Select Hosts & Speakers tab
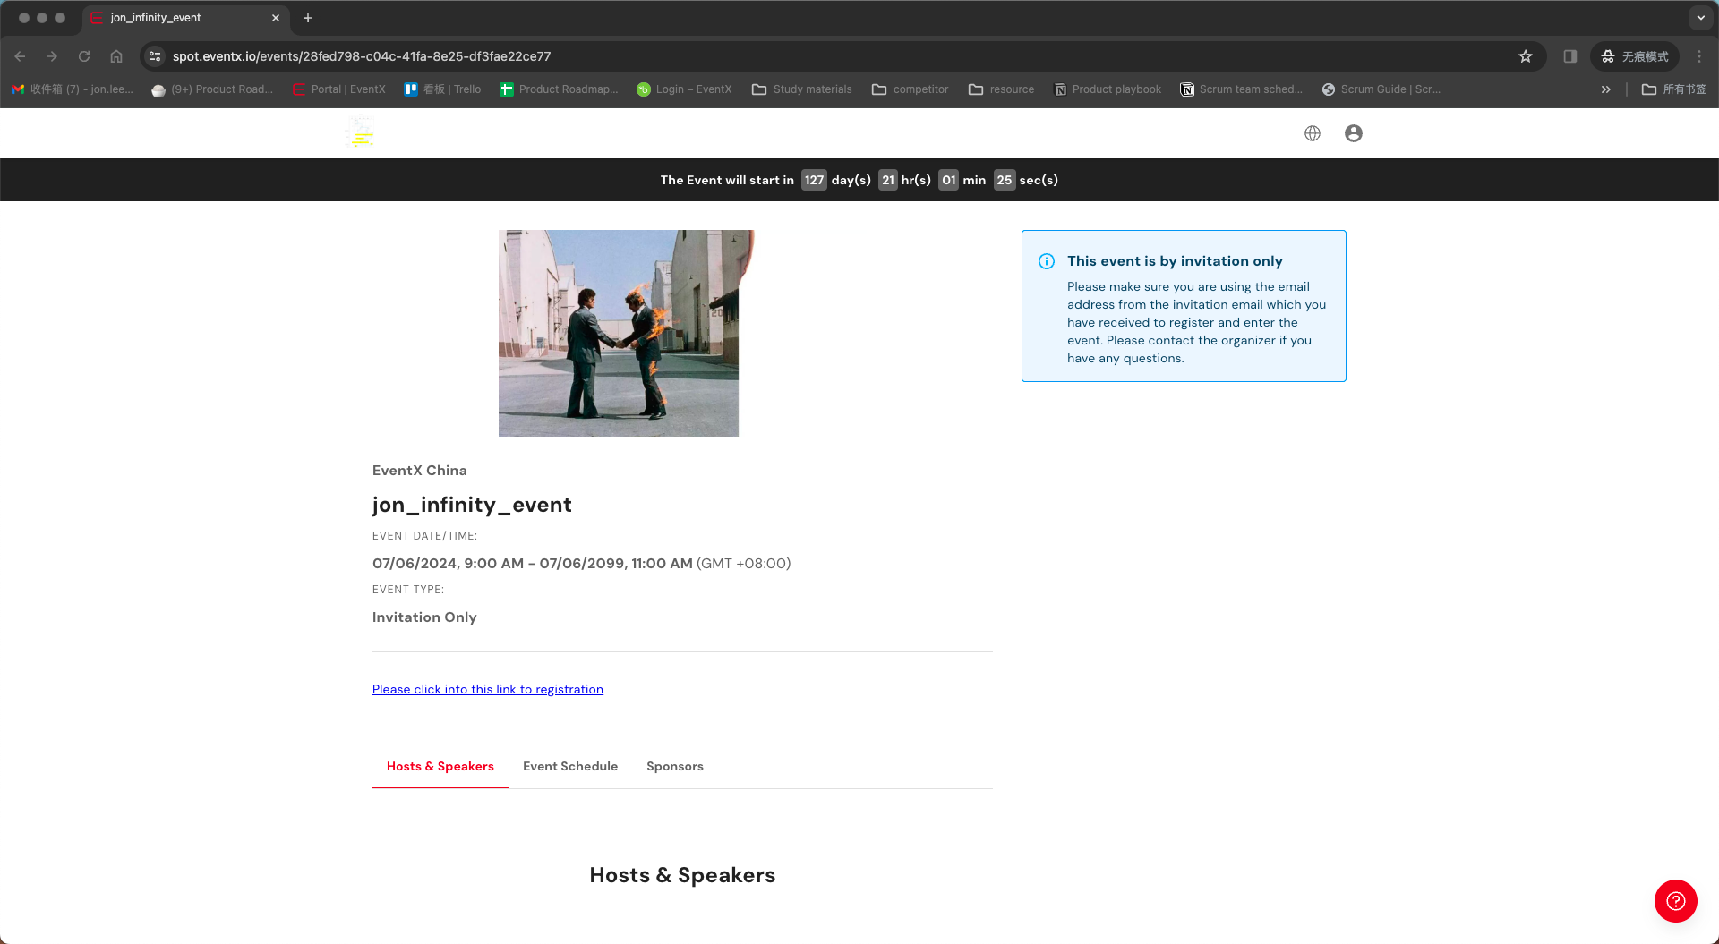Viewport: 1719px width, 944px height. [x=440, y=767]
